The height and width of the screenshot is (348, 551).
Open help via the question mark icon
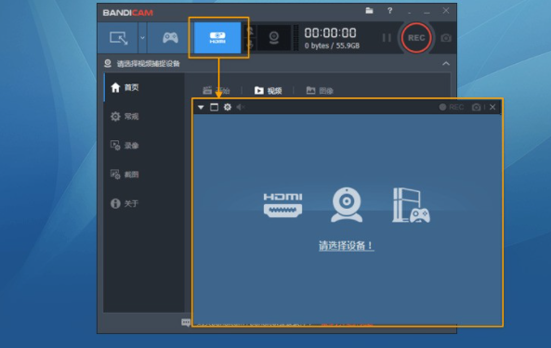point(389,11)
